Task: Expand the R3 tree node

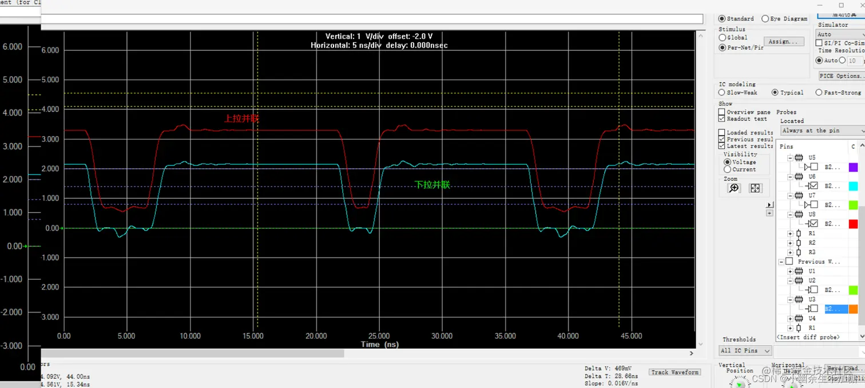Action: [791, 252]
